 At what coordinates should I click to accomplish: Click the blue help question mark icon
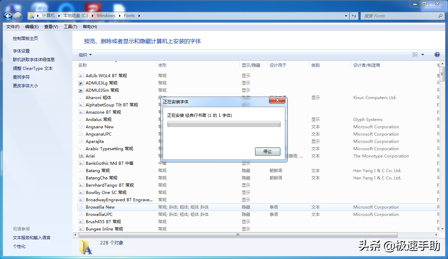[x=437, y=55]
